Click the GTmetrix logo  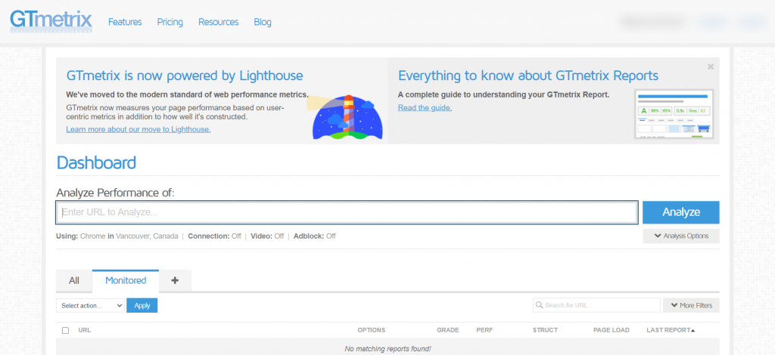(x=51, y=21)
